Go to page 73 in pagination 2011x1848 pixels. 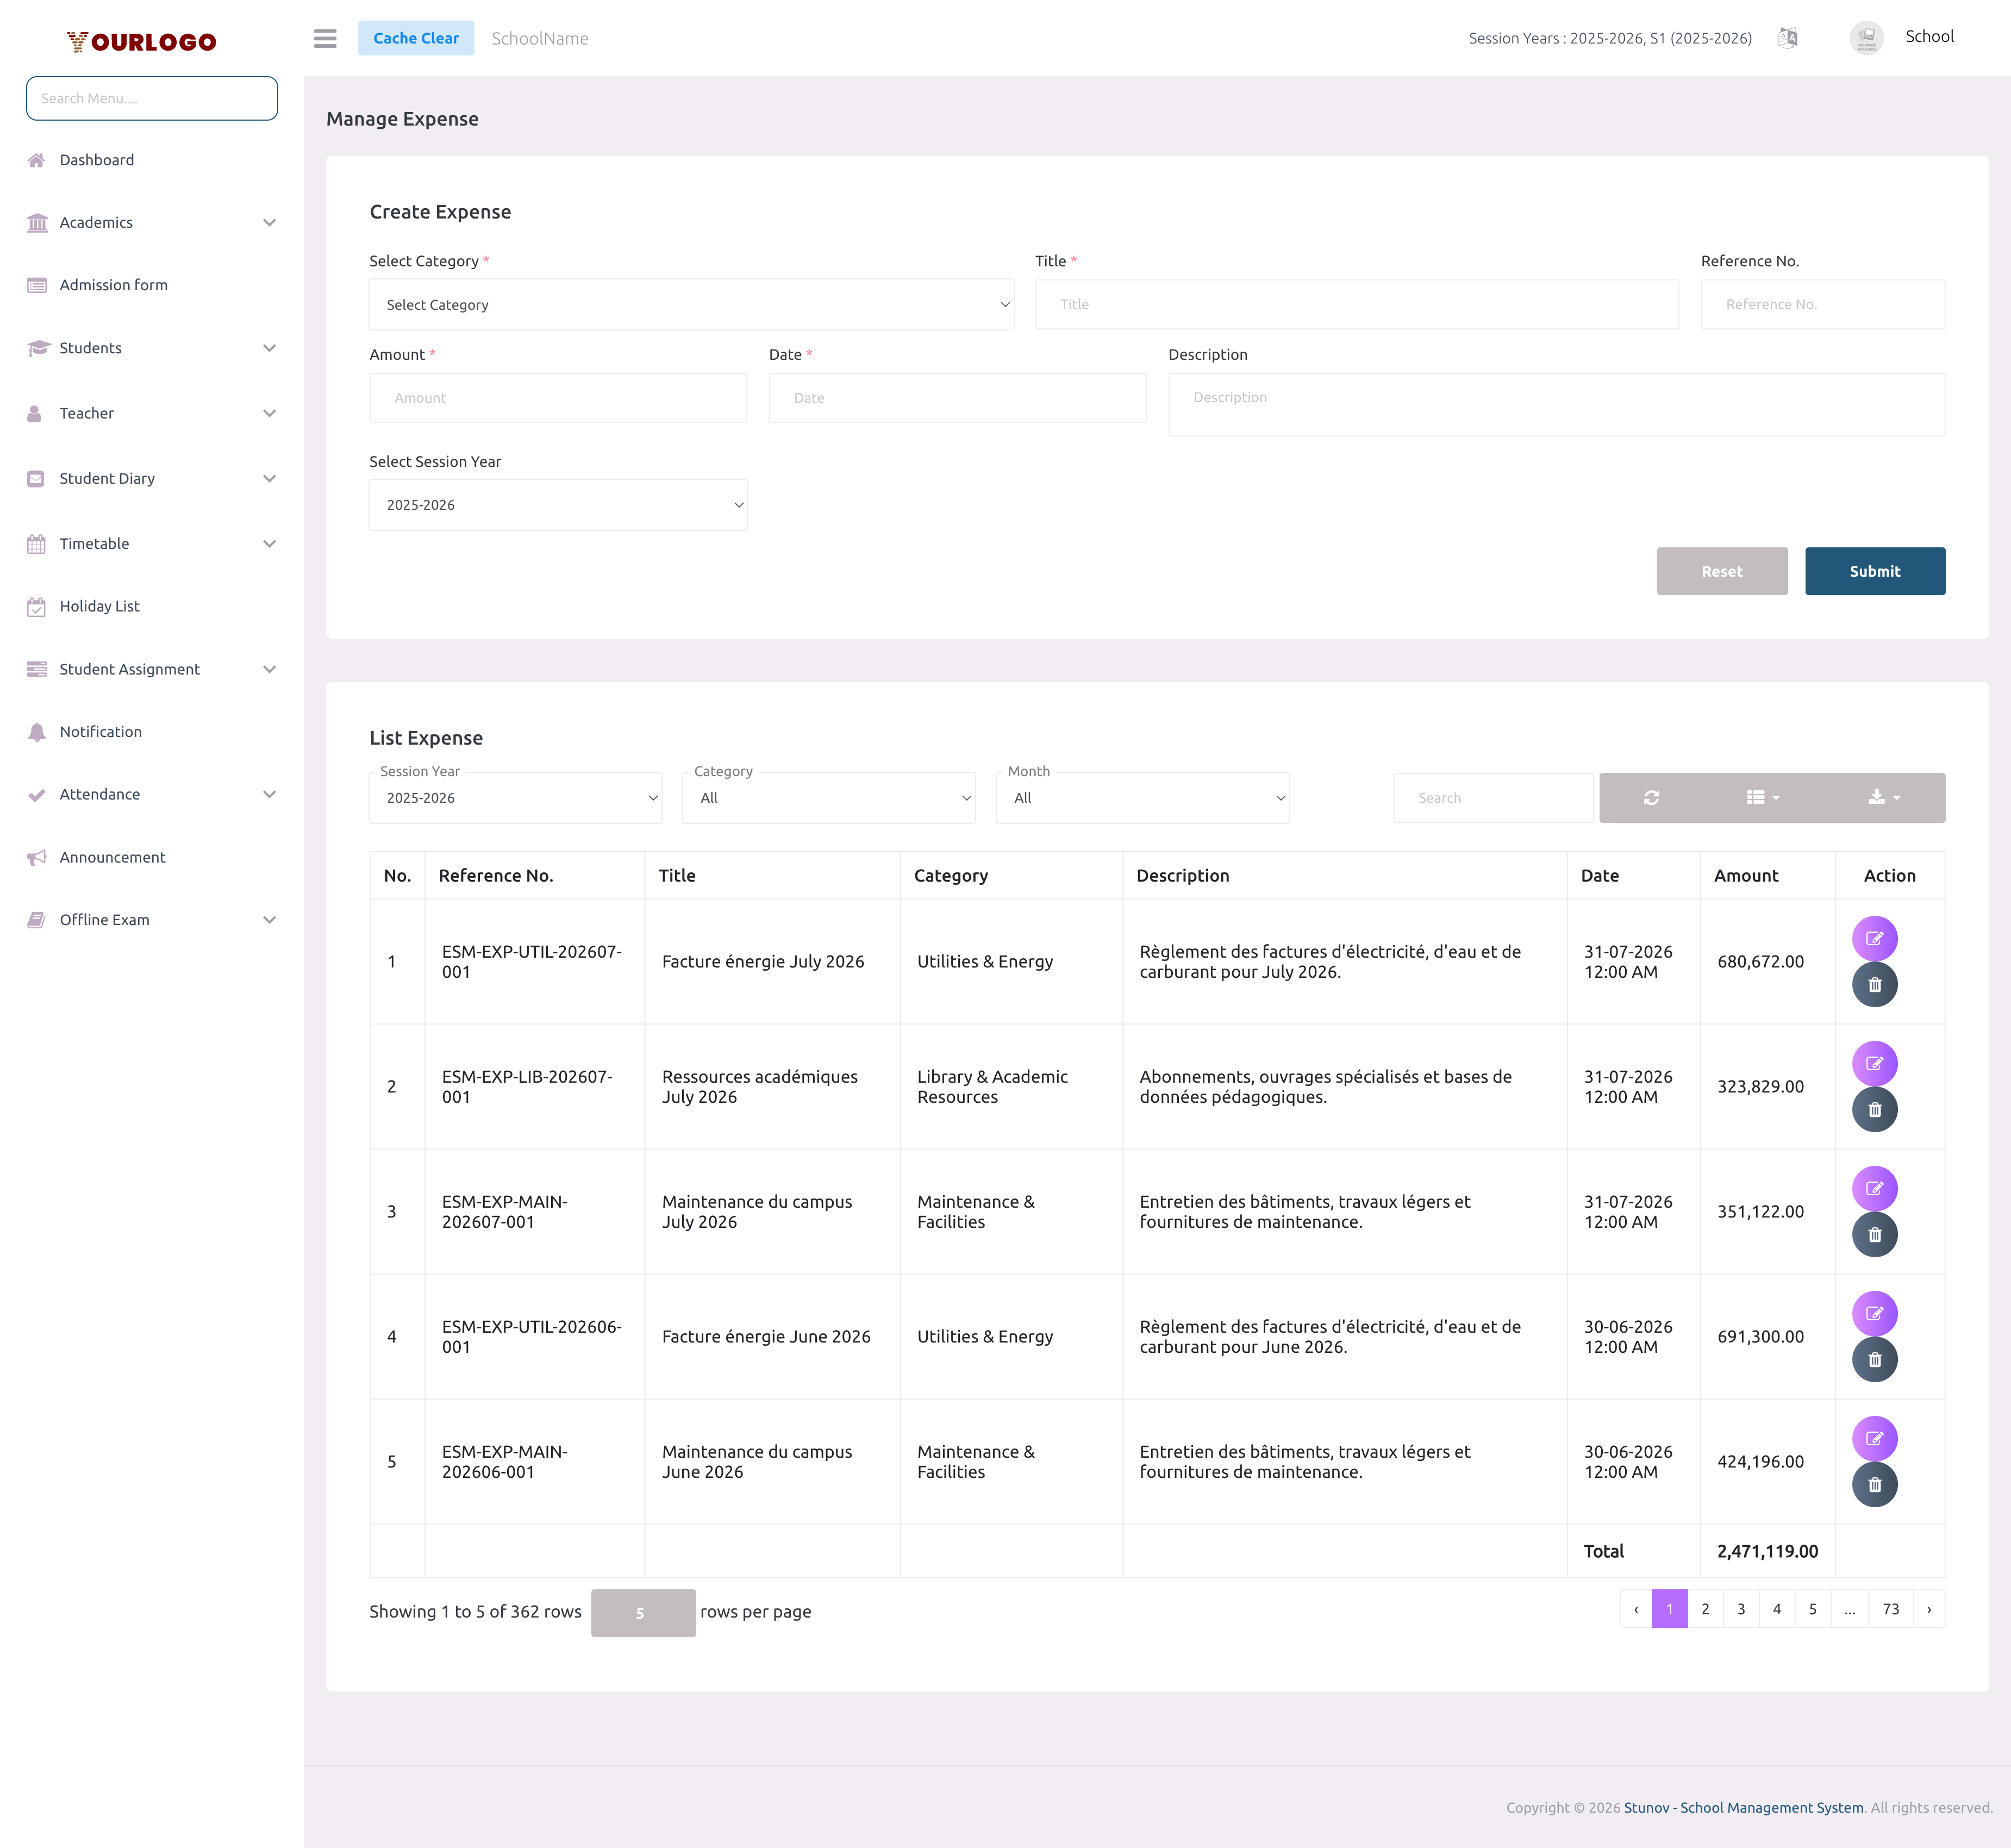1891,1609
